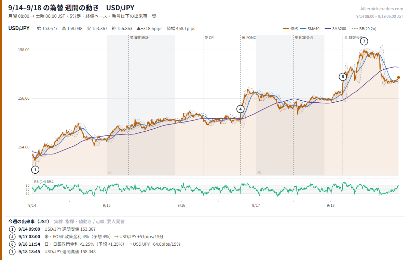Click event marker 4 on the chart
The height and width of the screenshot is (260, 410).
[241, 109]
